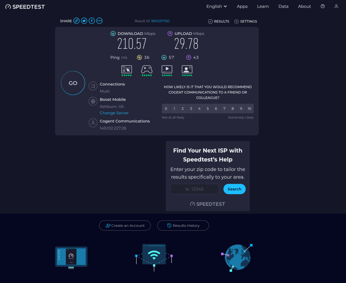Rate recommendation score 2
This screenshot has height=283, width=346.
[183, 109]
